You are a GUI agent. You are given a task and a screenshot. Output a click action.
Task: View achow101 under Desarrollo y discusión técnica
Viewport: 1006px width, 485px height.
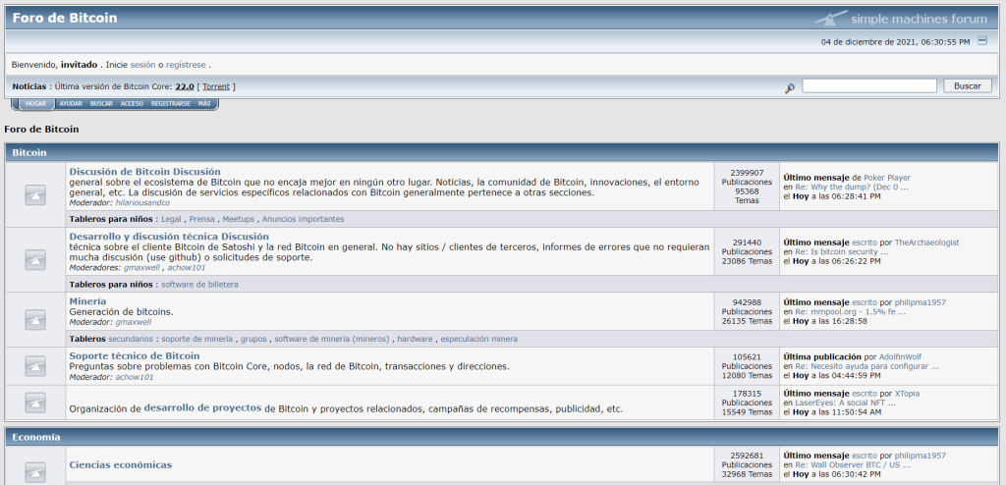pos(187,267)
